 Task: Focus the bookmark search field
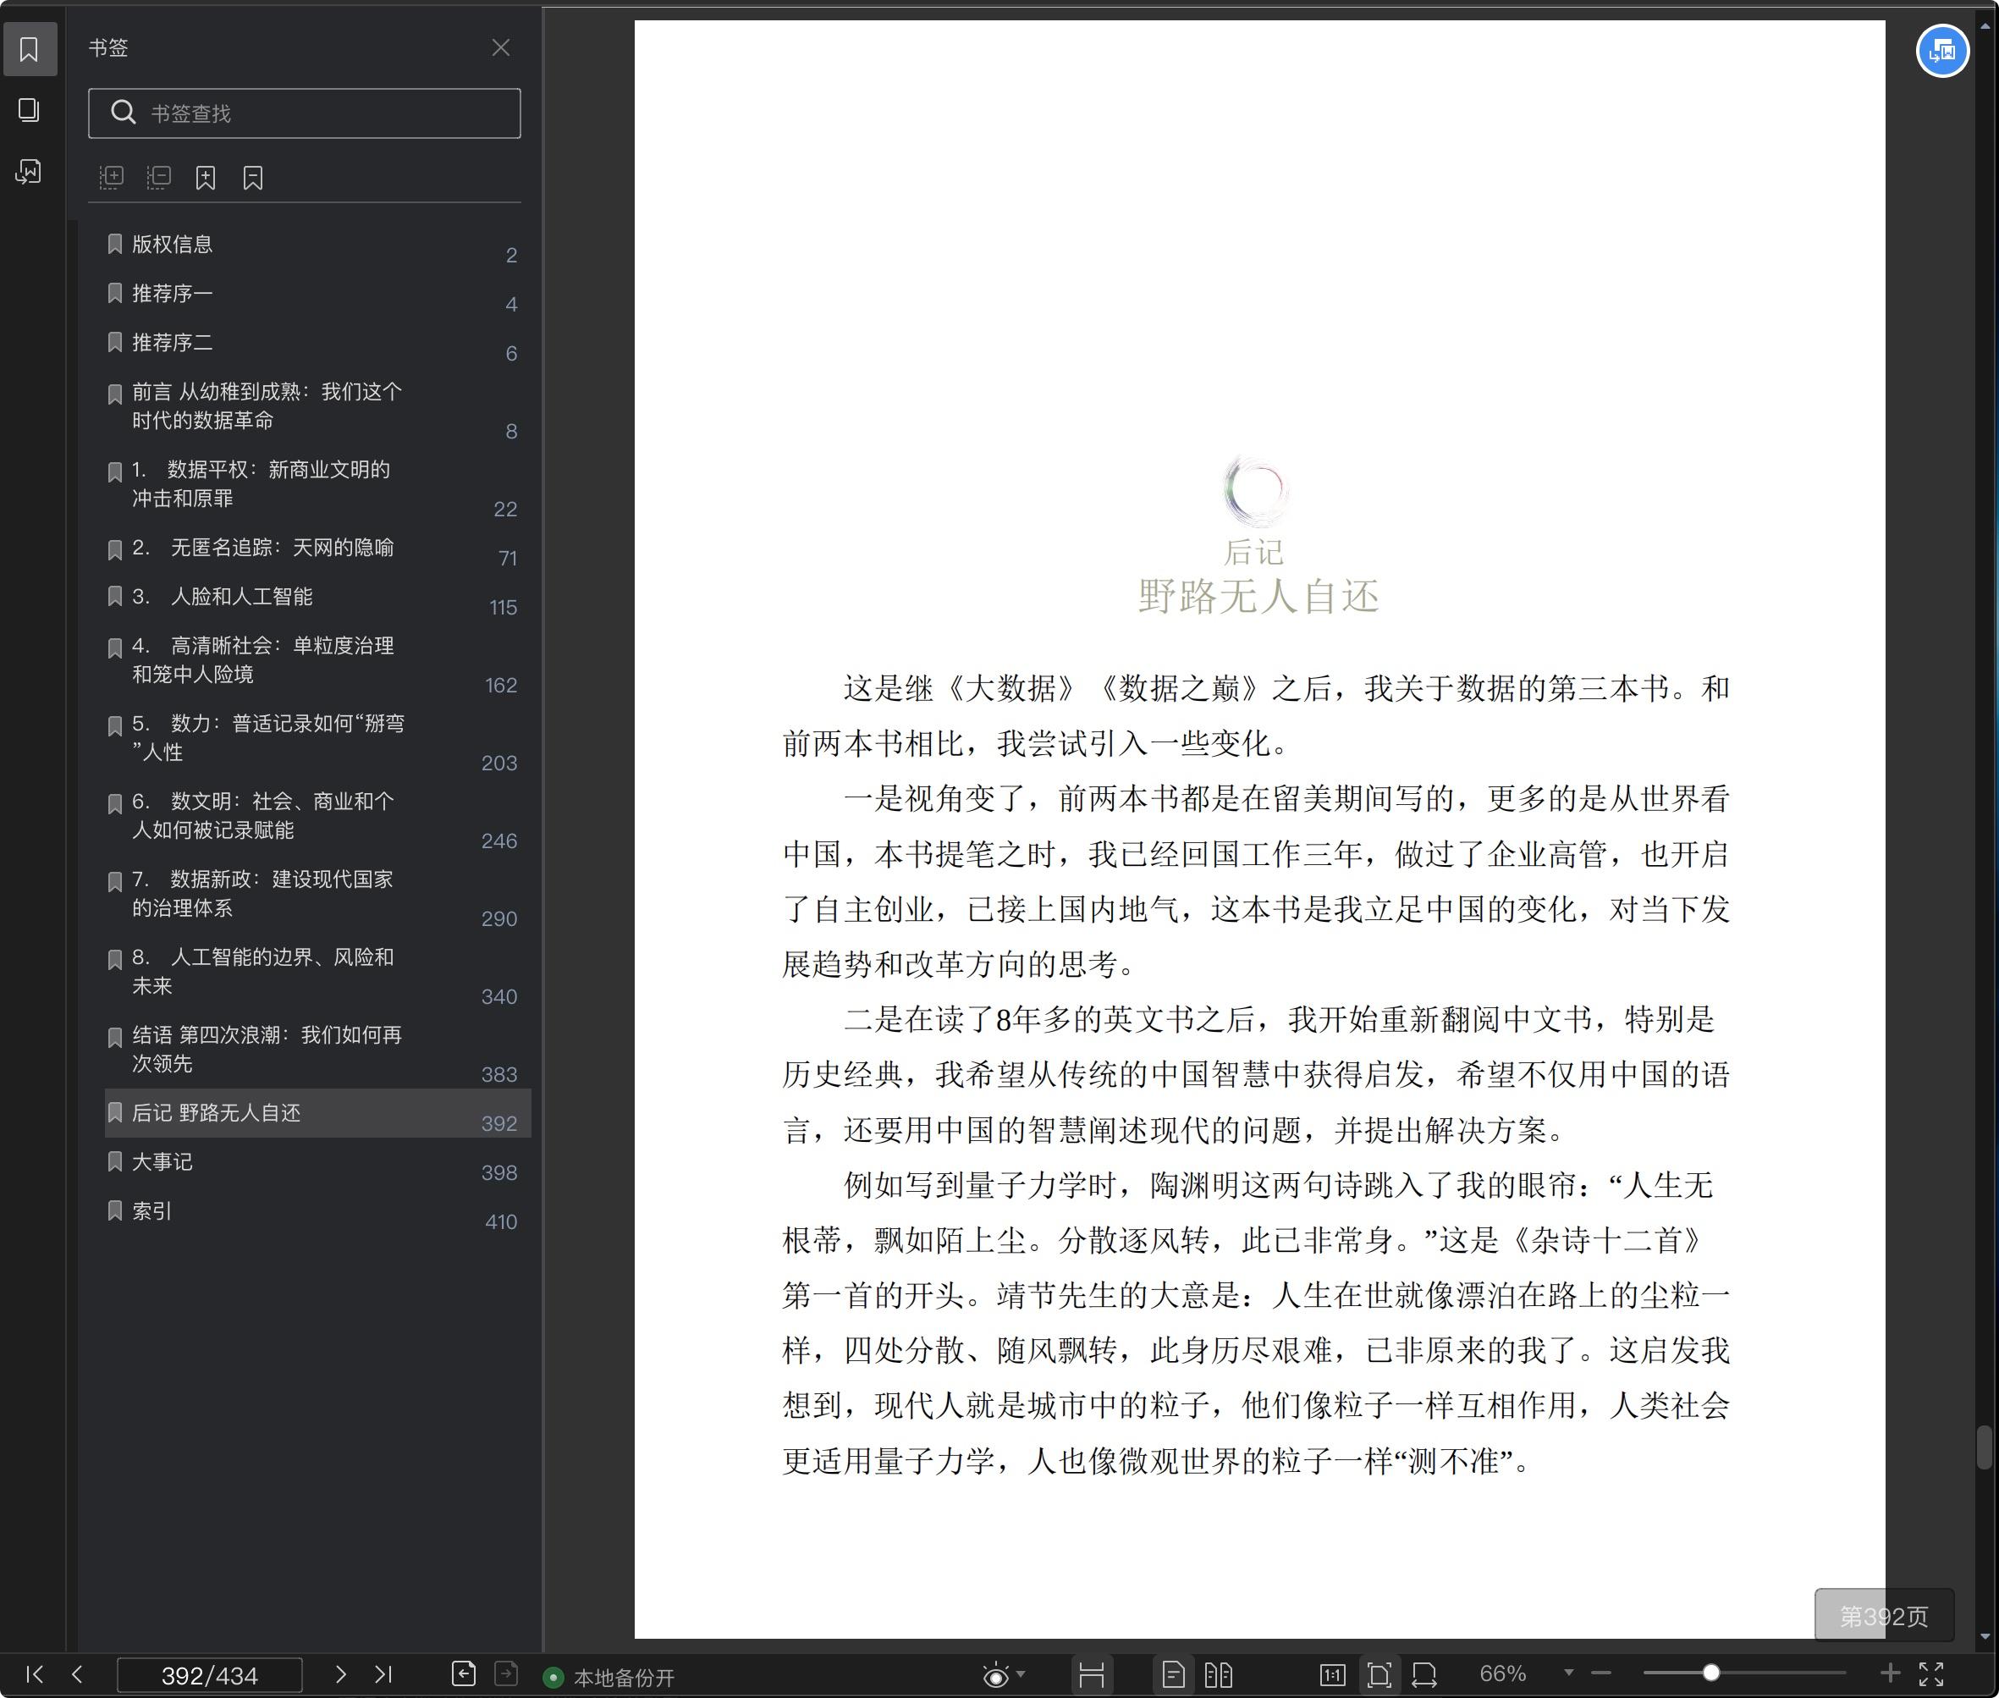click(304, 113)
